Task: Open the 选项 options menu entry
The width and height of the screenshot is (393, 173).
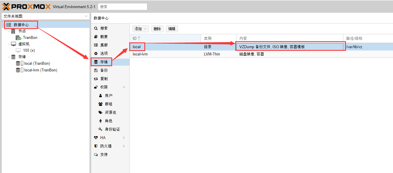Action: [104, 54]
